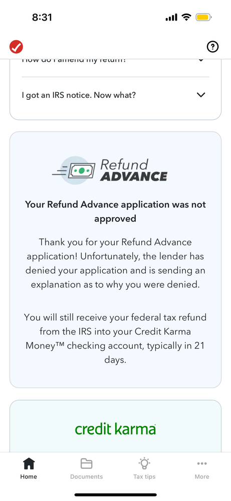
Task: Select the More tab label
Action: (x=202, y=476)
